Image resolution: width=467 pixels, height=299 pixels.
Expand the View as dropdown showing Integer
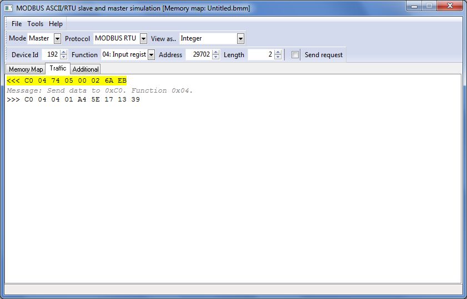point(240,38)
